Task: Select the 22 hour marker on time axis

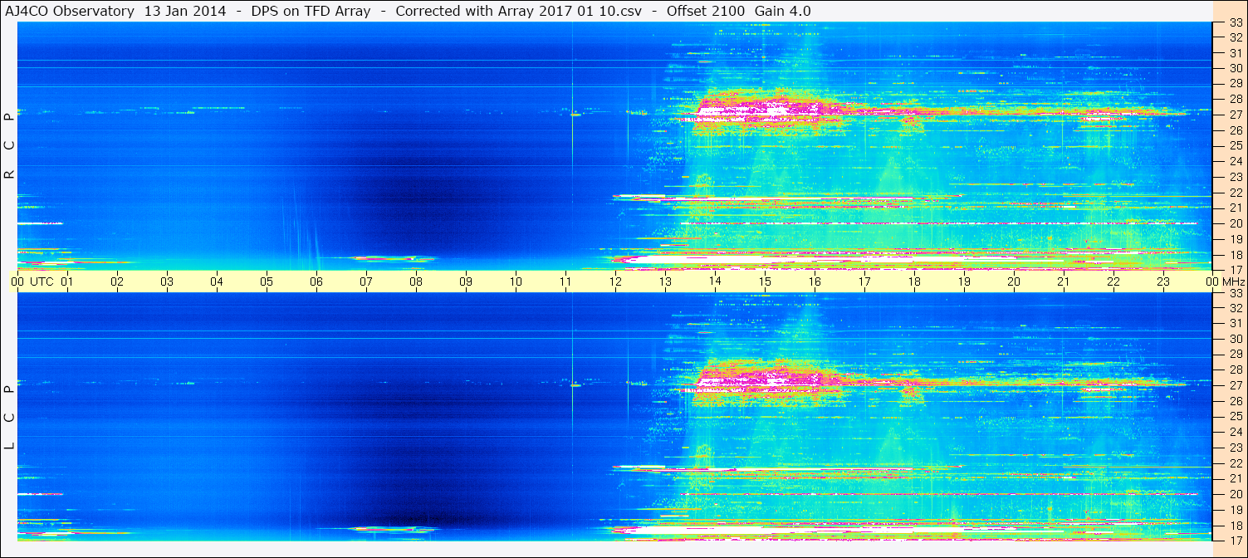Action: tap(1113, 281)
